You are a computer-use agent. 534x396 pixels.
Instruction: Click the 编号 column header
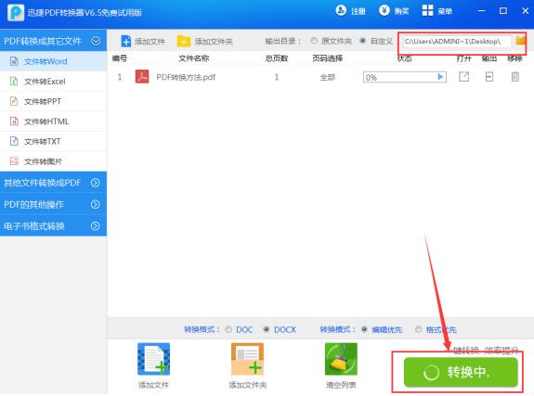[x=120, y=58]
